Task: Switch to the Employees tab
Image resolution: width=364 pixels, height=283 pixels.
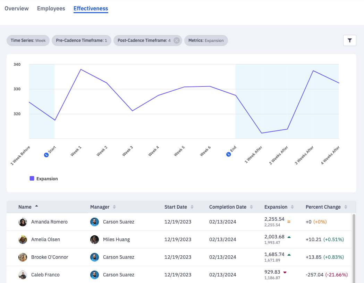Action: [51, 8]
